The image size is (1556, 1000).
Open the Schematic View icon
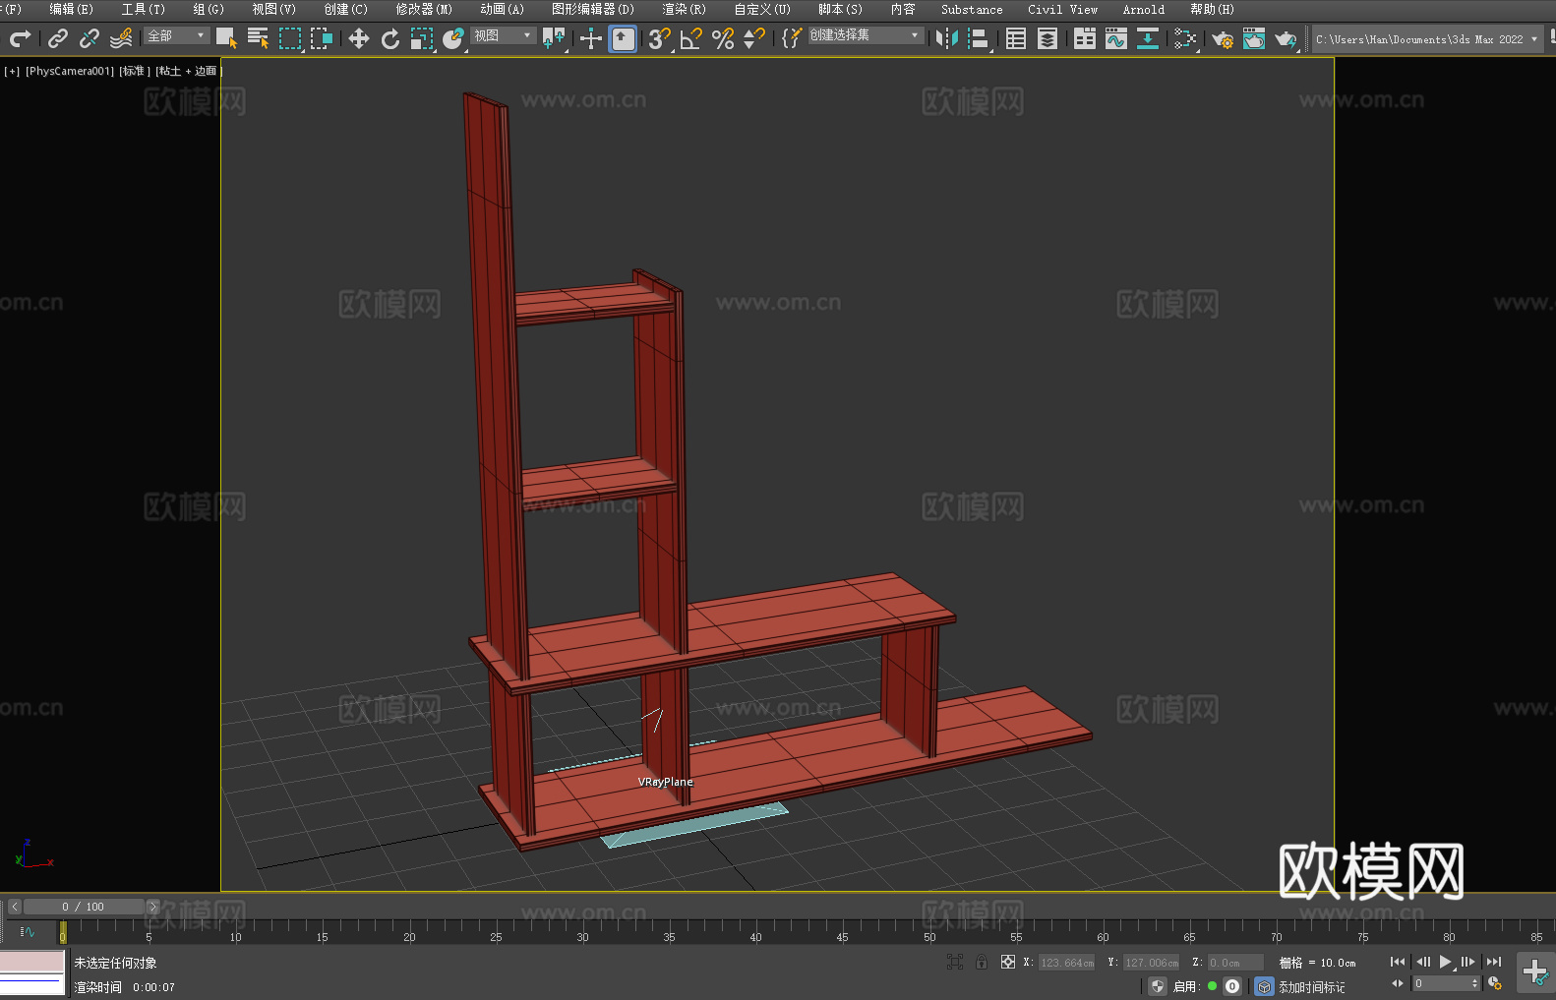pos(1148,38)
